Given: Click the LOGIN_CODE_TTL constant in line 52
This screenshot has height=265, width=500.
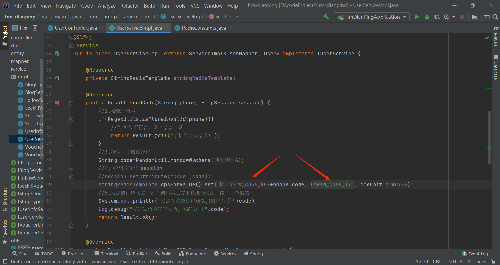Looking at the screenshot, I should click(x=332, y=184).
